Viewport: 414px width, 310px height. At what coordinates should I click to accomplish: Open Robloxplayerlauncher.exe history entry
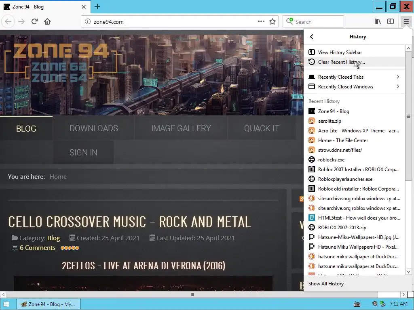point(354,179)
